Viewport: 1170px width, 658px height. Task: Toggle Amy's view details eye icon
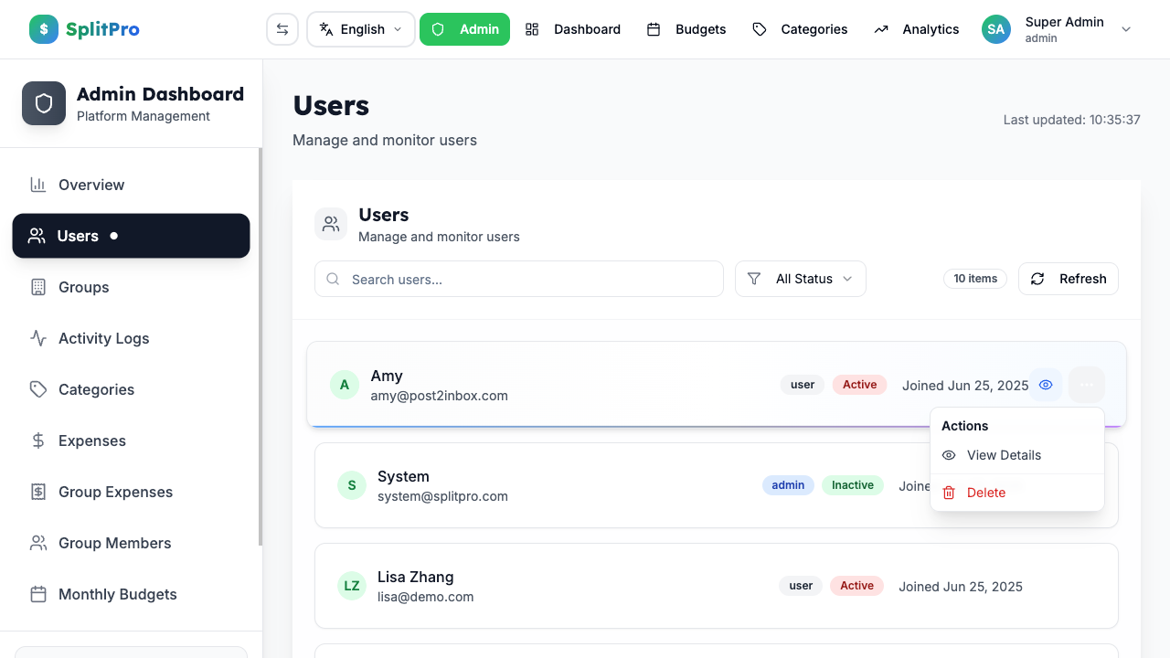point(1046,385)
